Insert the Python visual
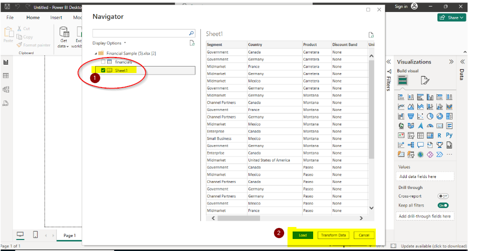The image size is (480, 251). coord(449,135)
